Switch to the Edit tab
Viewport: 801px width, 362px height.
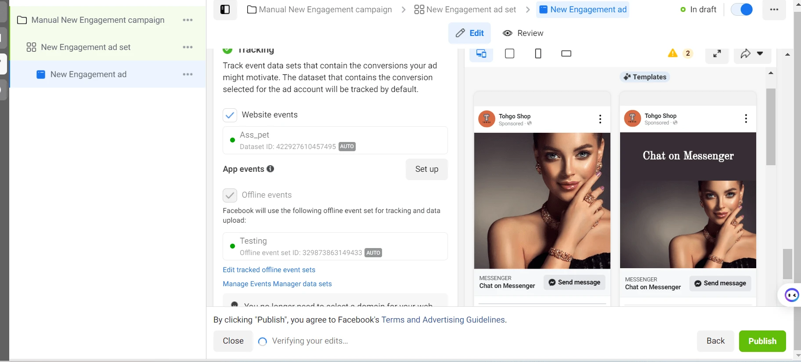click(x=469, y=33)
